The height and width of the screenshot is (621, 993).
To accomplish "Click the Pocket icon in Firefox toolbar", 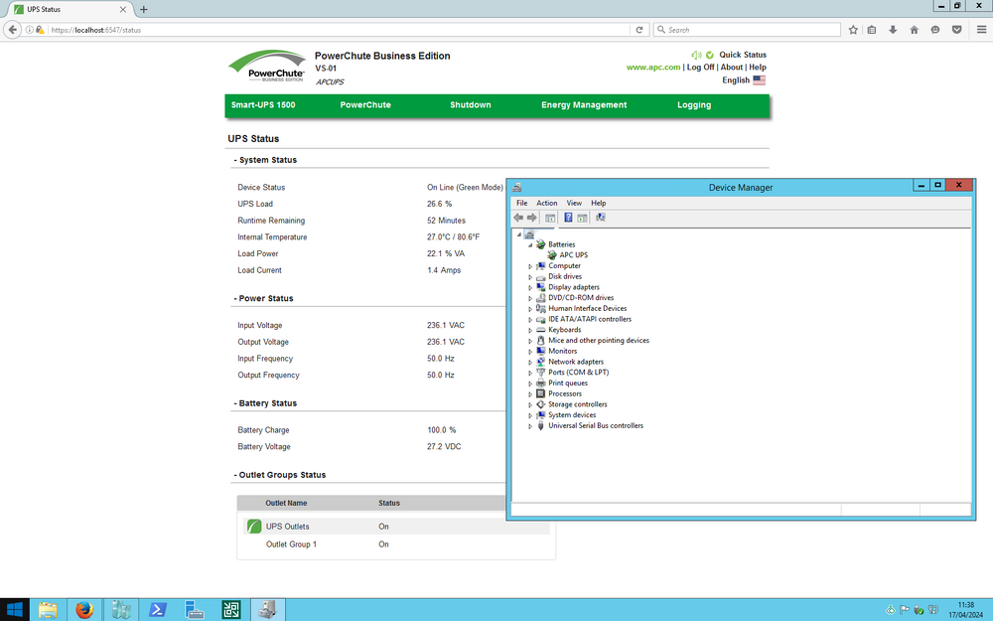I will click(x=957, y=30).
